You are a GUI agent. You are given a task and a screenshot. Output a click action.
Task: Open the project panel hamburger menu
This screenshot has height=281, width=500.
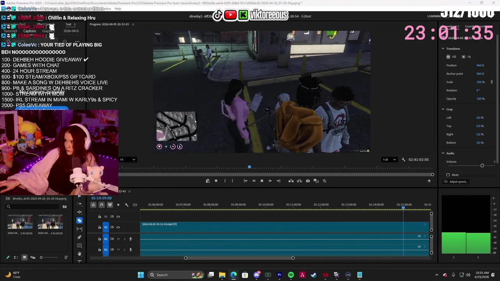(x=66, y=257)
